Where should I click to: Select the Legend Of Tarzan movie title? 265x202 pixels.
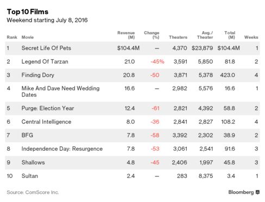pos(45,62)
